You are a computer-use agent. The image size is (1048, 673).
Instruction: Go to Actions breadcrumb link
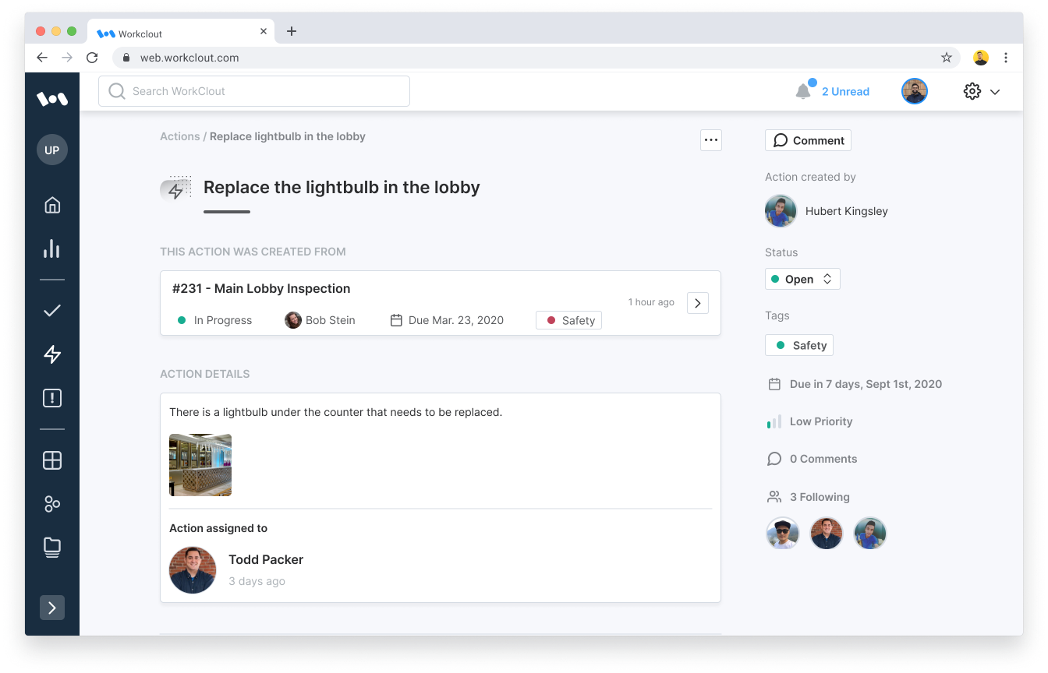point(179,136)
